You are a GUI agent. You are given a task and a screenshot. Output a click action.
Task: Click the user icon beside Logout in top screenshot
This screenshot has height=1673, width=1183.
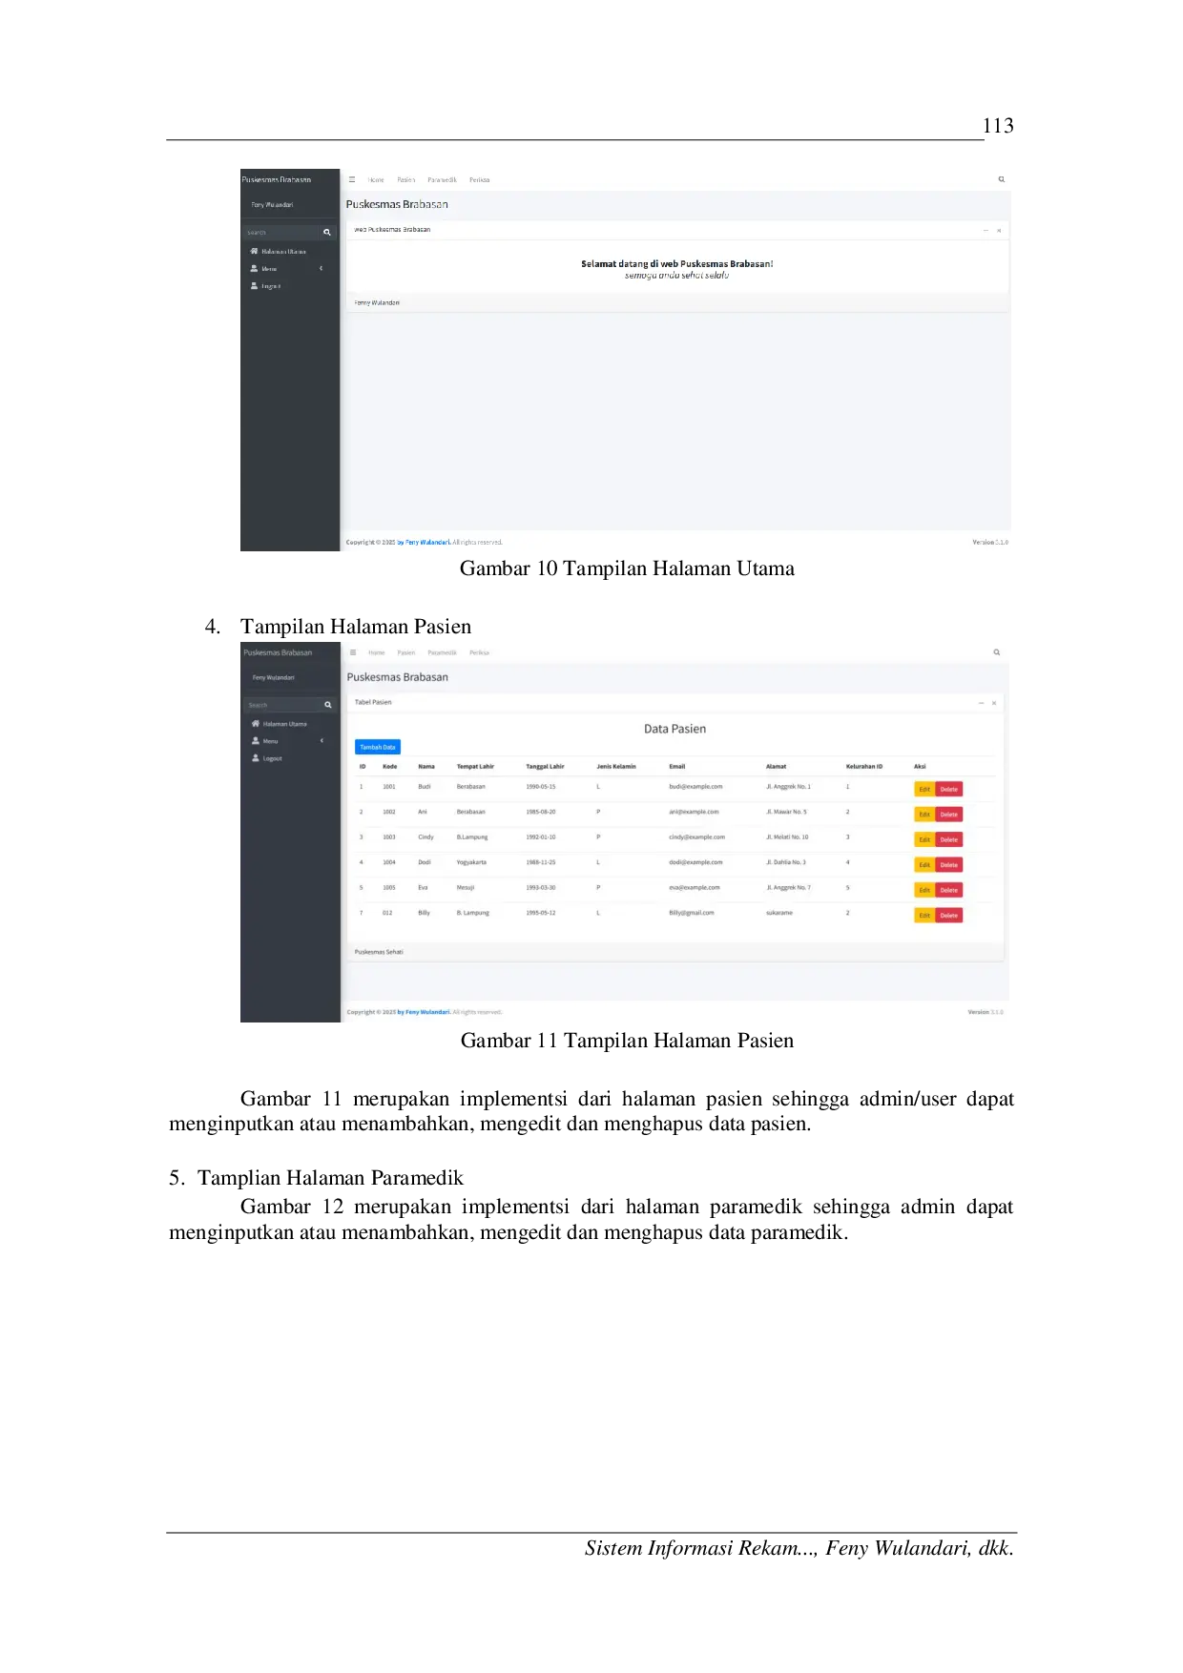pos(255,285)
